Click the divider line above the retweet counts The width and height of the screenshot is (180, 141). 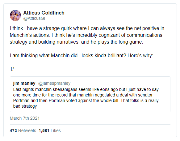pyautogui.click(x=90, y=124)
